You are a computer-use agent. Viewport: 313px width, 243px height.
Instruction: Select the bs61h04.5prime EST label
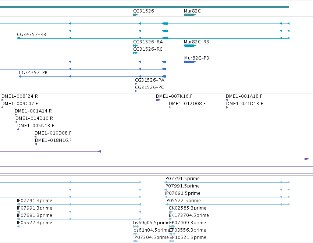pyautogui.click(x=152, y=230)
